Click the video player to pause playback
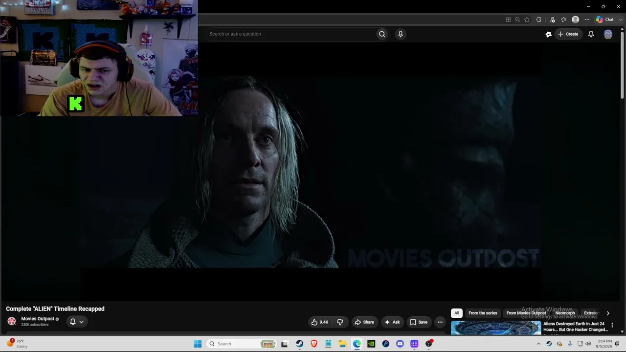The height and width of the screenshot is (352, 626). click(311, 171)
